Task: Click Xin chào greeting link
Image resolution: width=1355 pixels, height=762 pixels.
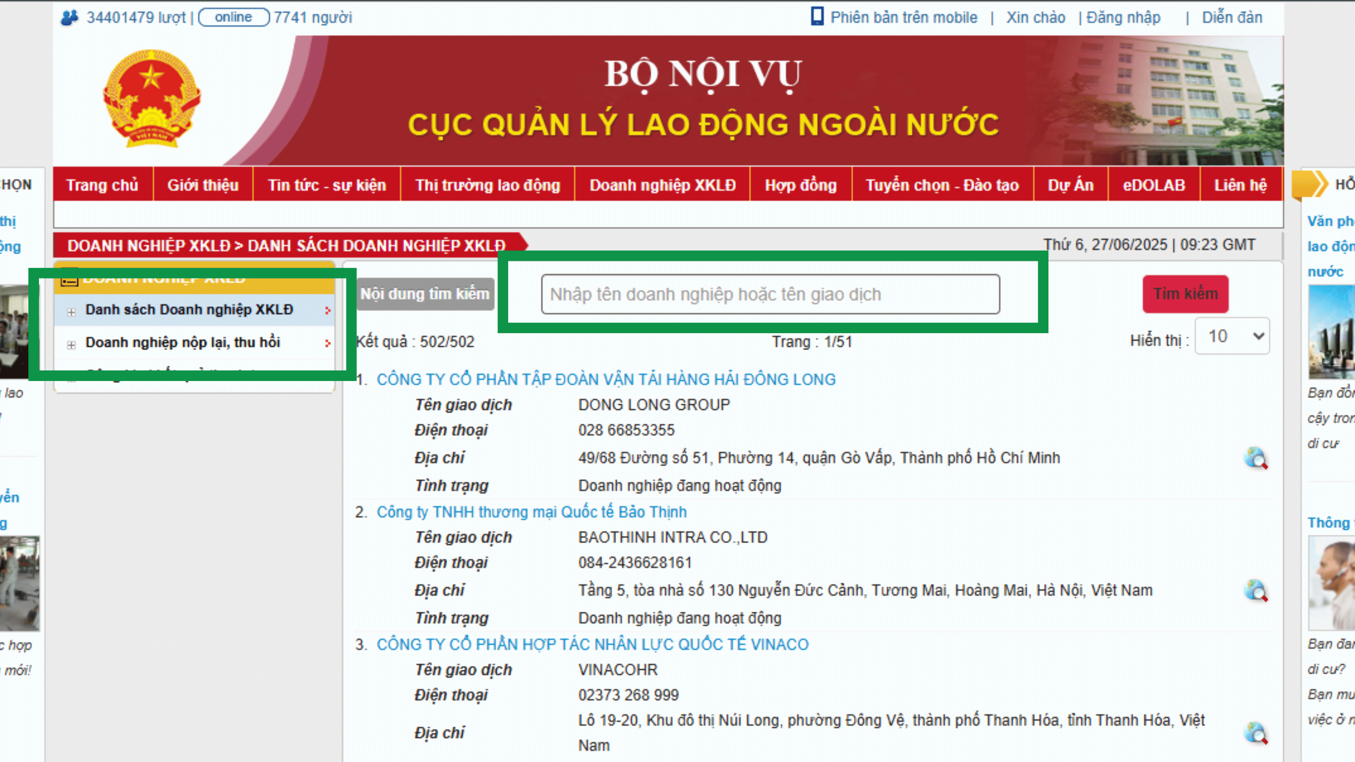Action: (x=1036, y=17)
